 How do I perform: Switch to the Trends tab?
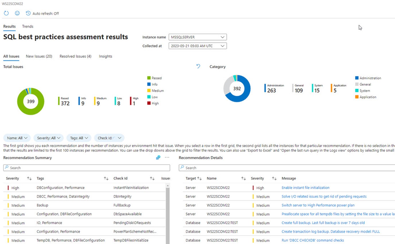pos(28,26)
